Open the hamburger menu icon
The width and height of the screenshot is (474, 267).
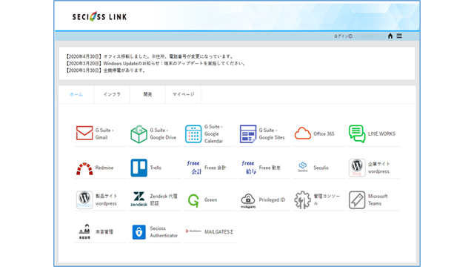pos(399,36)
